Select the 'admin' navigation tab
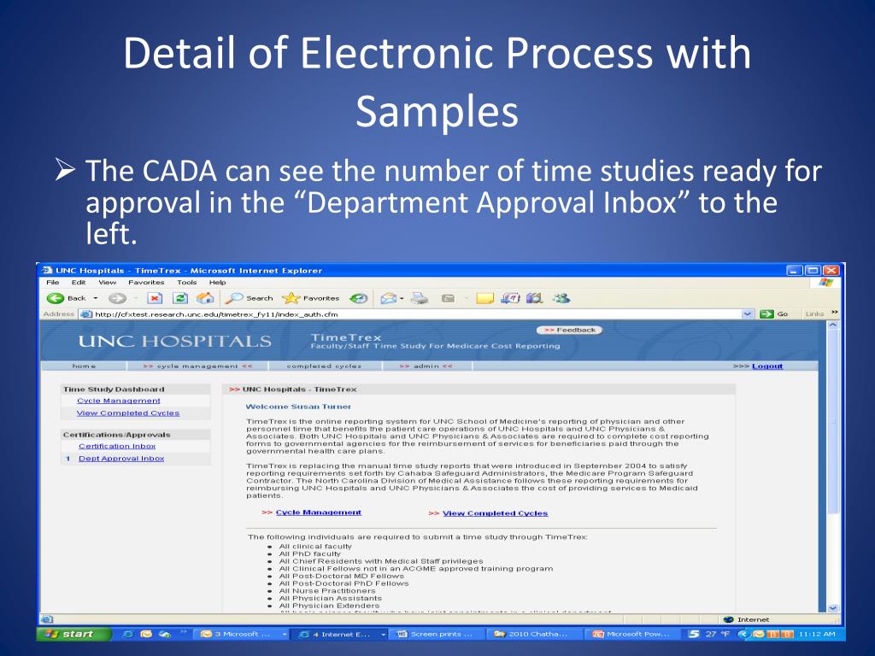 426,366
